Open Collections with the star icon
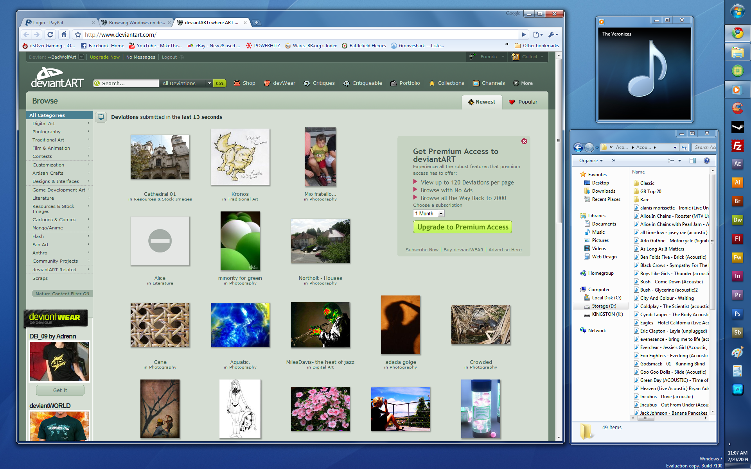 [447, 83]
